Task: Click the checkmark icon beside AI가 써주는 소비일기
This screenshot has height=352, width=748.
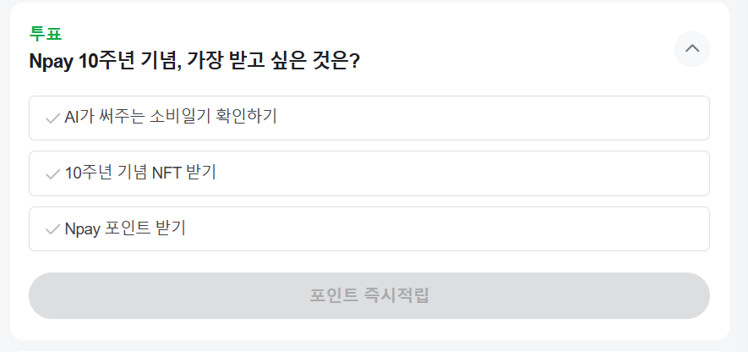Action: point(52,118)
